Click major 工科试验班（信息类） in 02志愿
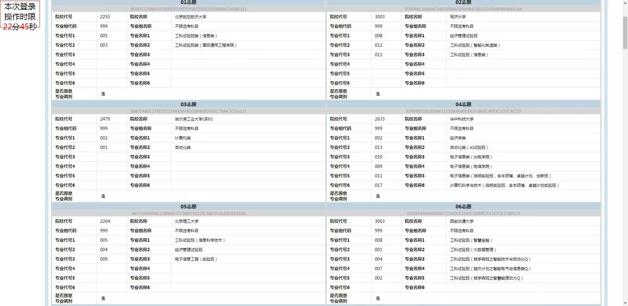The image size is (628, 306). (469, 55)
